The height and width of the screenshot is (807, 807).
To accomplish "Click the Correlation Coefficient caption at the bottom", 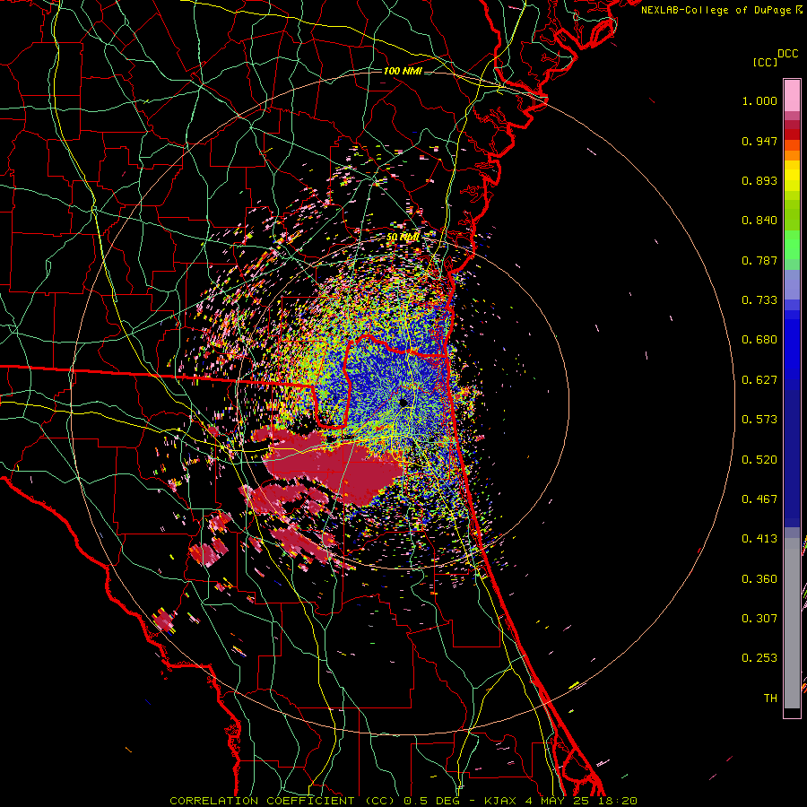I will tap(403, 801).
